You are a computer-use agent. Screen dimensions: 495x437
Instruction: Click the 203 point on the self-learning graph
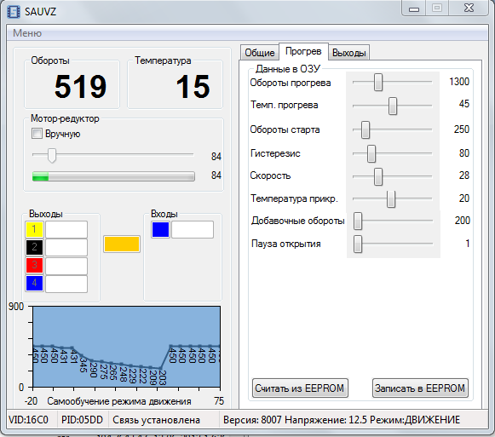pos(161,368)
